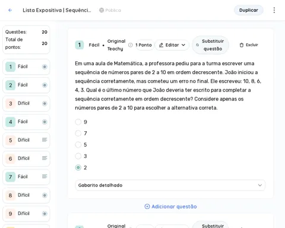285x228 pixels.
Task: Click the info icon beside Original Teachy
Action: pos(131,45)
